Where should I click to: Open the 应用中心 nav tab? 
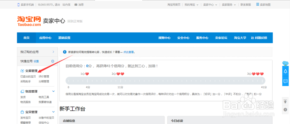click(x=45, y=38)
